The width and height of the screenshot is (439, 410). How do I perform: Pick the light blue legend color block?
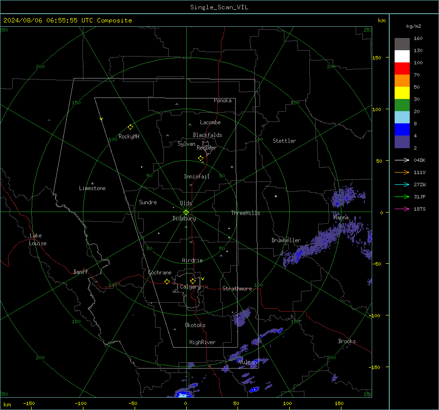(402, 117)
